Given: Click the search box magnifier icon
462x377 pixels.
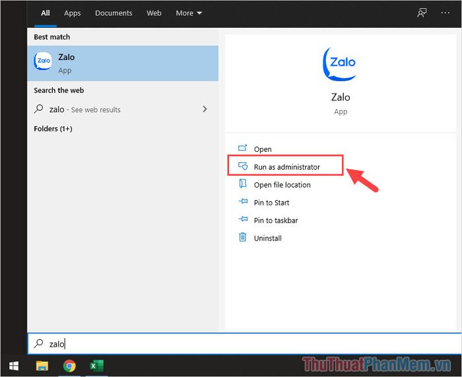Looking at the screenshot, I should click(x=38, y=343).
